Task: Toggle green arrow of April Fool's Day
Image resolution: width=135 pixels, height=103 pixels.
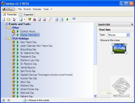Action: pos(18,71)
